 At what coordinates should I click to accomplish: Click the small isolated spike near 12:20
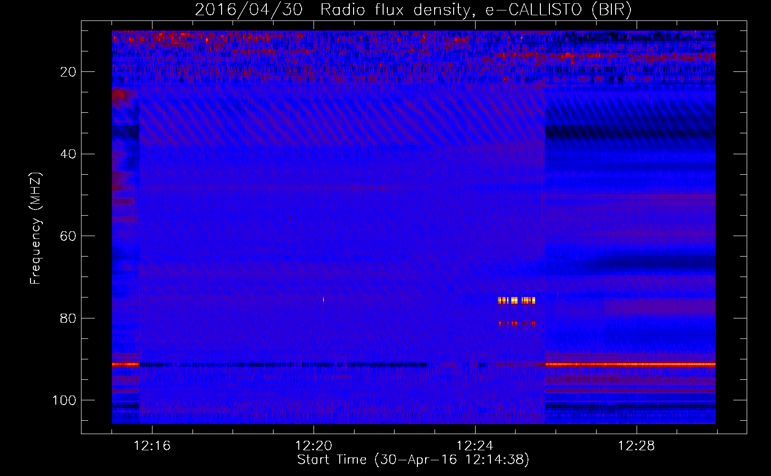click(x=324, y=300)
